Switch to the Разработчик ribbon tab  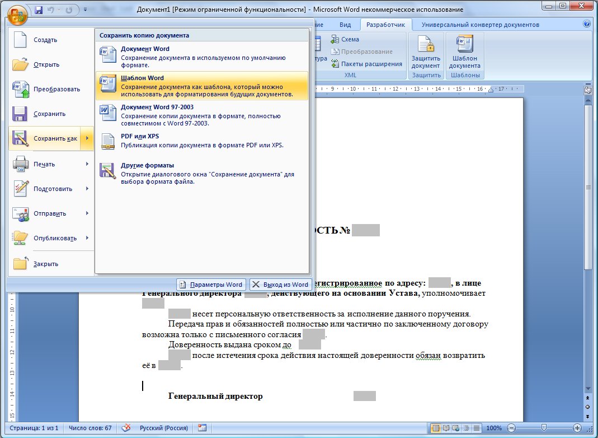pyautogui.click(x=385, y=25)
